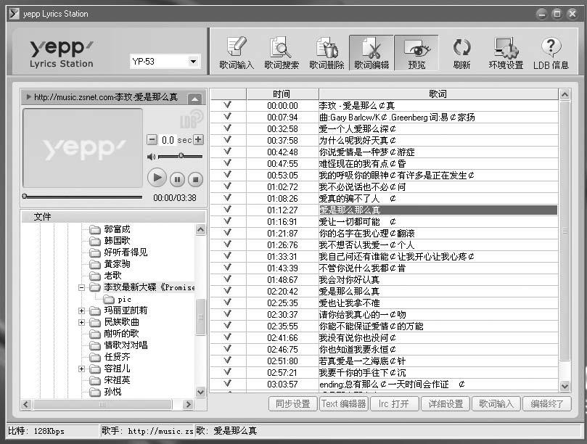Viewport: 587px width, 444px height.
Task: Click the 歌词 column header
Action: [x=438, y=94]
